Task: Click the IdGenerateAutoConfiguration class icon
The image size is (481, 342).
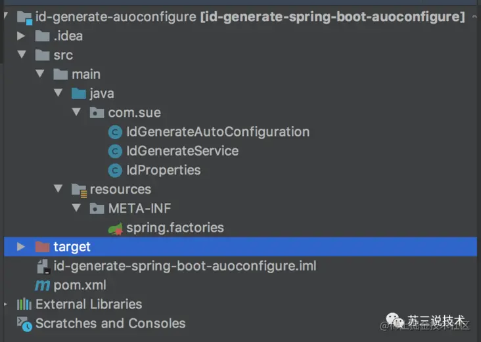Action: [116, 132]
